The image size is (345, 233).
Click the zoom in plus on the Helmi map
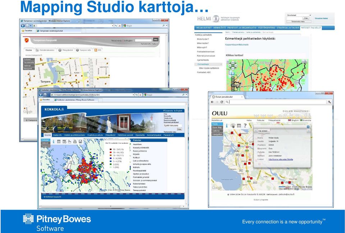tap(233, 73)
